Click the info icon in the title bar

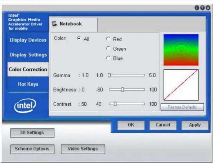pos(197,8)
